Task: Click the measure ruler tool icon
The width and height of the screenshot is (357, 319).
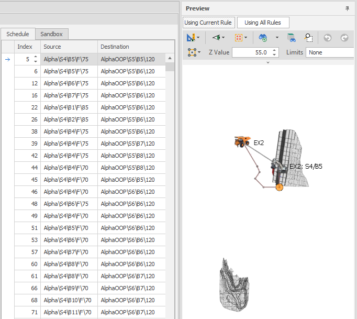Action: click(191, 38)
